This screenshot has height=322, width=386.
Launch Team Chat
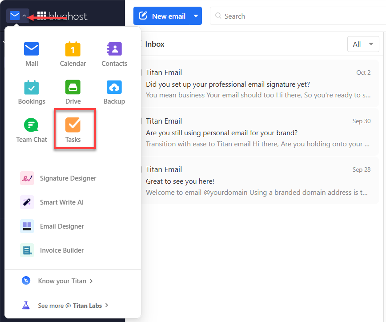pyautogui.click(x=32, y=125)
